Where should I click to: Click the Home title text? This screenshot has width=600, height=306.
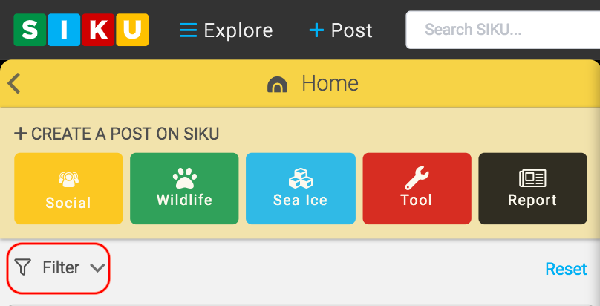pos(330,83)
